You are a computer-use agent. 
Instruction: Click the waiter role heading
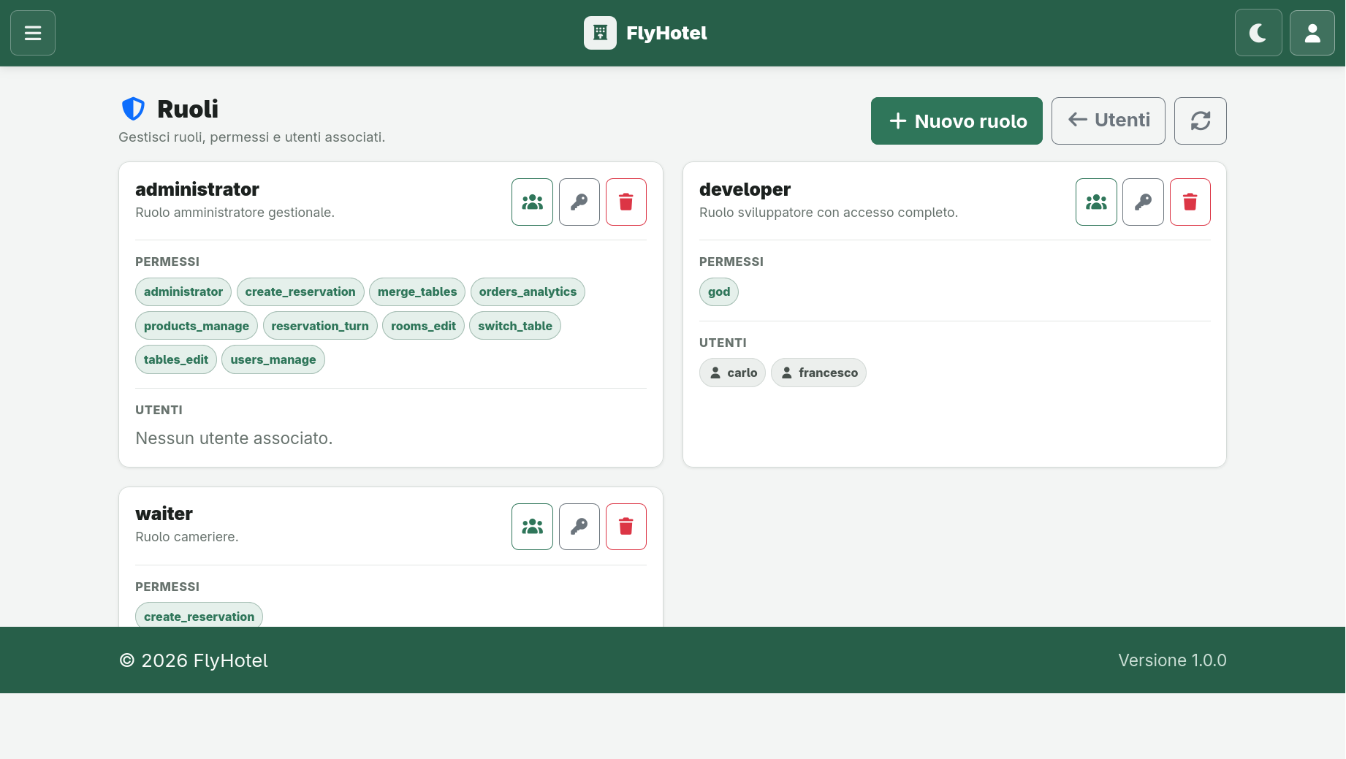164,514
